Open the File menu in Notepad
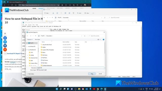 coord(23,25)
